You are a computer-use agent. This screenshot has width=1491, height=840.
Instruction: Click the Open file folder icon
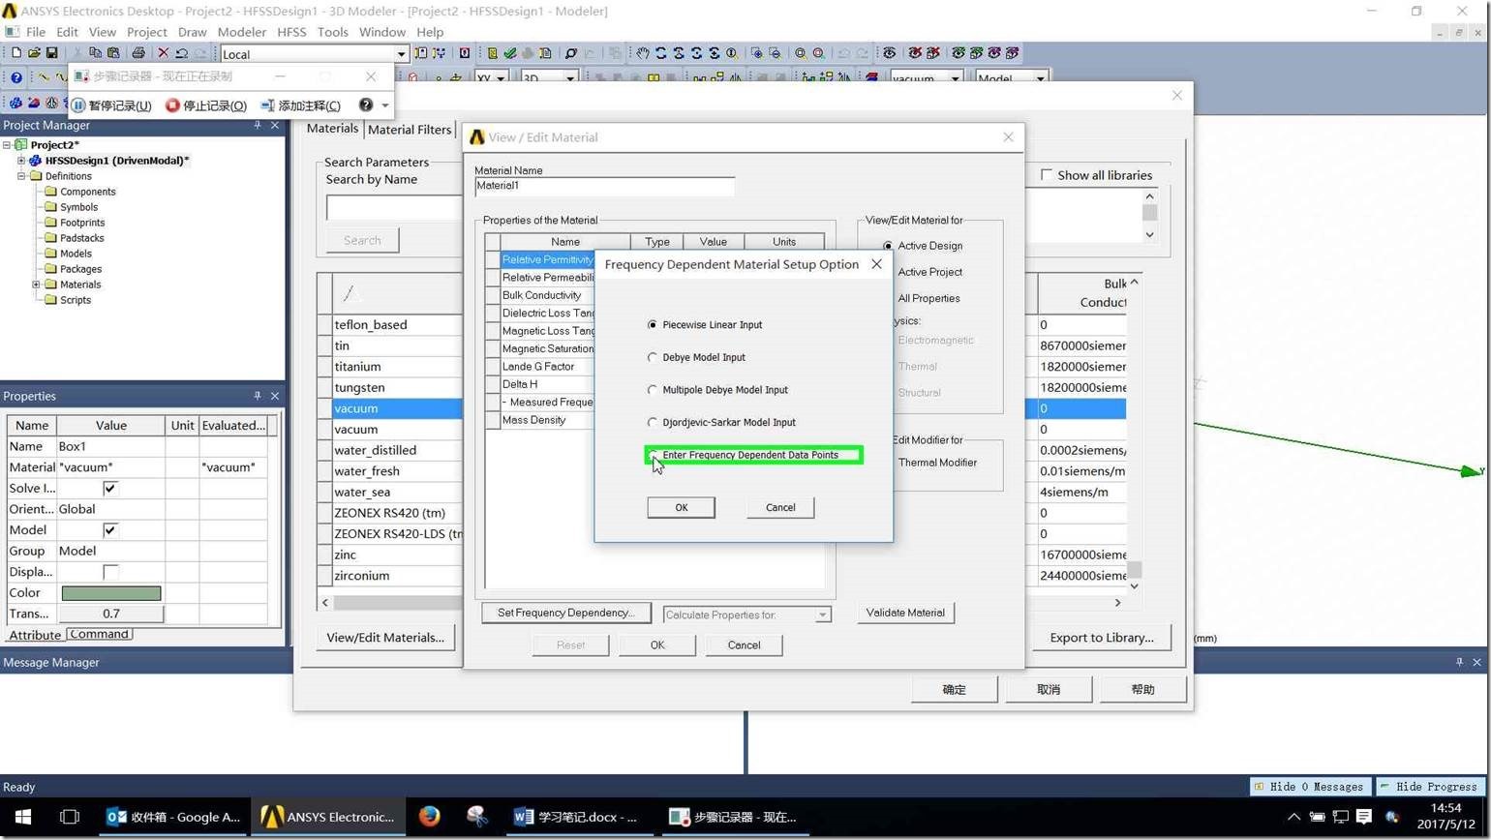(x=34, y=53)
